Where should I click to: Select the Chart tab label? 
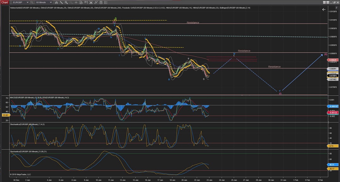[4, 2]
